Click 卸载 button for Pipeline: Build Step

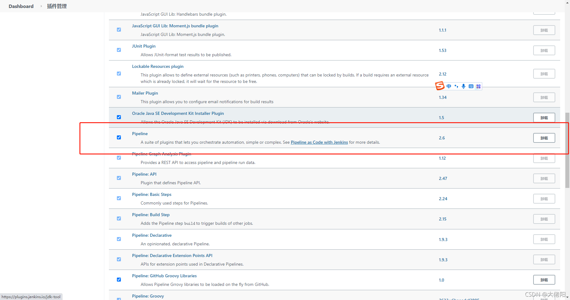pyautogui.click(x=544, y=219)
